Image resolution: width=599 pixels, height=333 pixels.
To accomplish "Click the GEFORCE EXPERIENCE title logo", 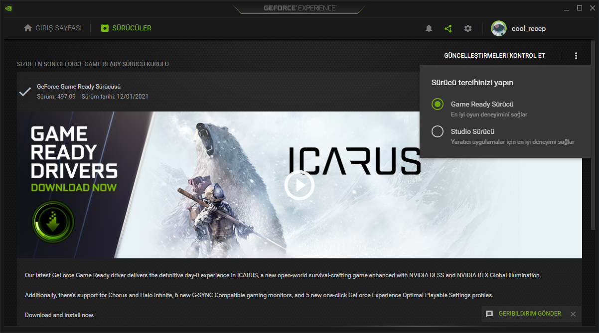I will (299, 8).
